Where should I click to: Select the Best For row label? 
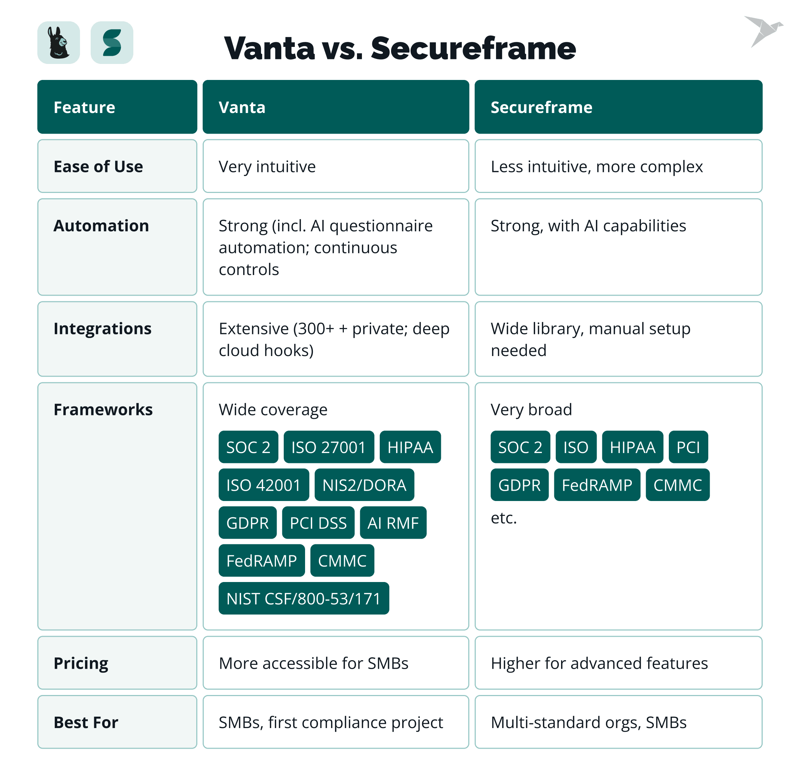pos(86,722)
